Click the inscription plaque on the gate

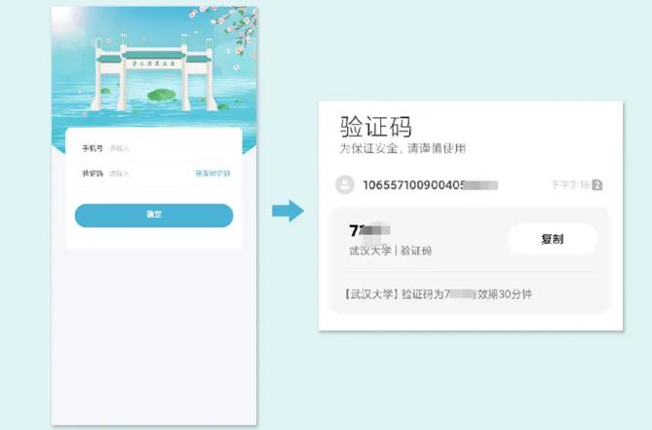click(x=153, y=63)
